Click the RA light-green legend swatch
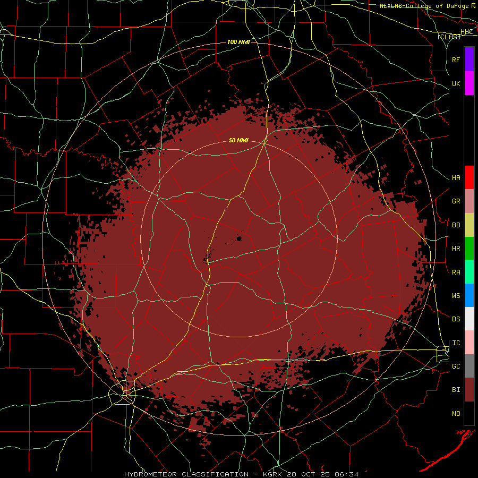 click(469, 272)
